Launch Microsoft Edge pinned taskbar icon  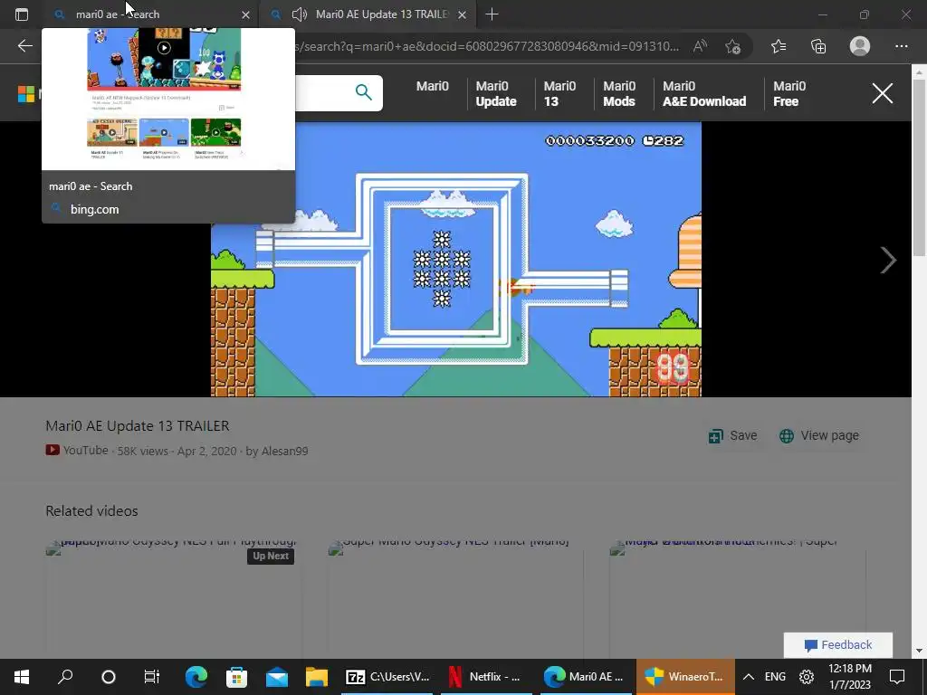click(x=196, y=677)
